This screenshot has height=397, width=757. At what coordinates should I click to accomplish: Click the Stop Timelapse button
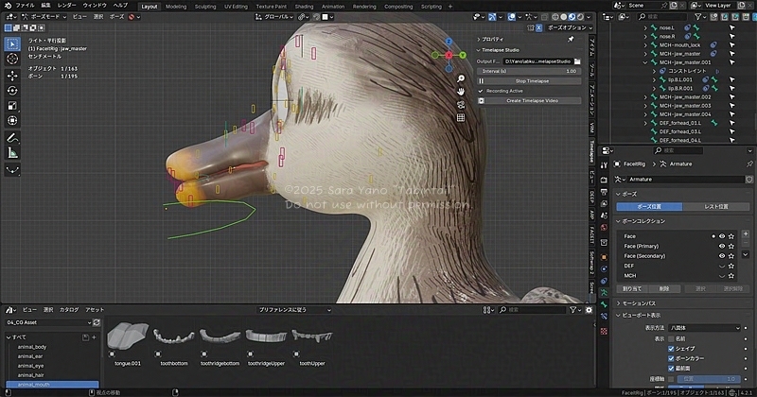pyautogui.click(x=531, y=81)
